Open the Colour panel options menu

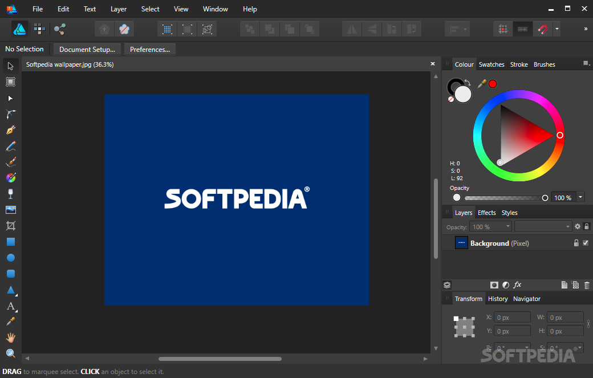586,63
